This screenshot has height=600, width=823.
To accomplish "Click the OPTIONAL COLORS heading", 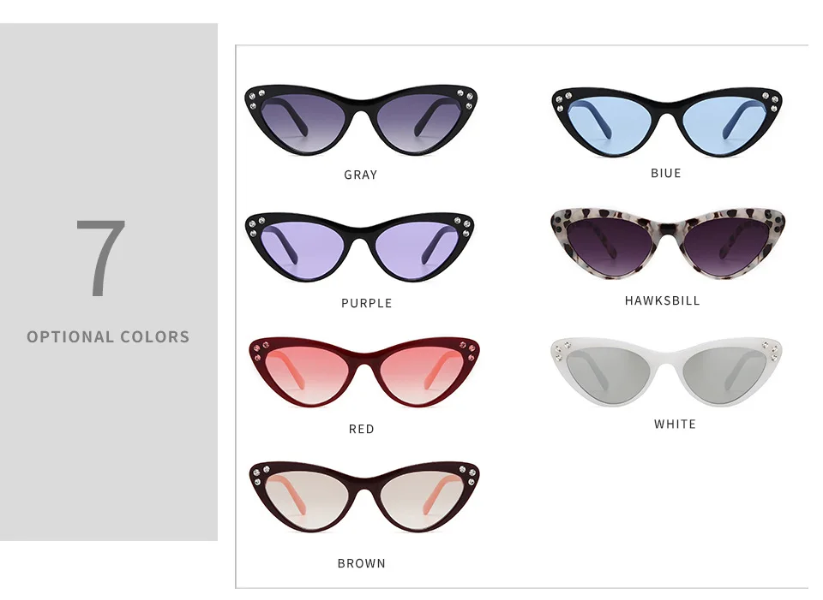I will coord(108,337).
